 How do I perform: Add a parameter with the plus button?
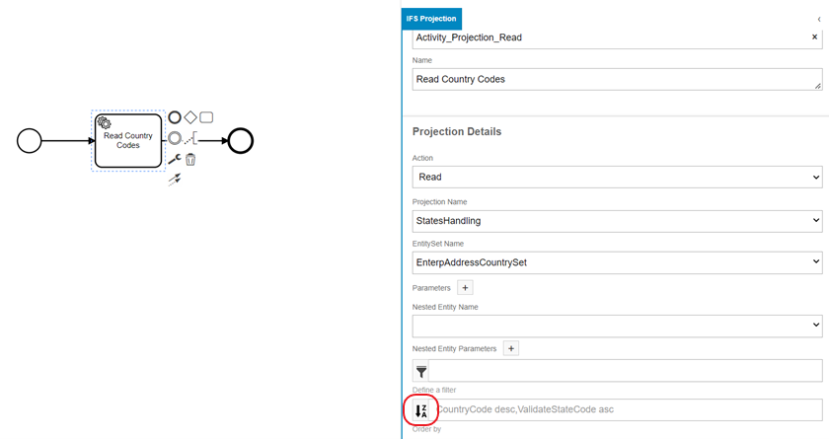pos(465,288)
